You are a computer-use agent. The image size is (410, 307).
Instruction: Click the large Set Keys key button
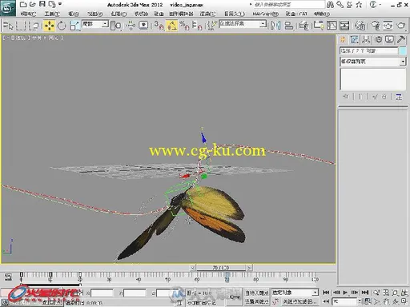[235, 297]
